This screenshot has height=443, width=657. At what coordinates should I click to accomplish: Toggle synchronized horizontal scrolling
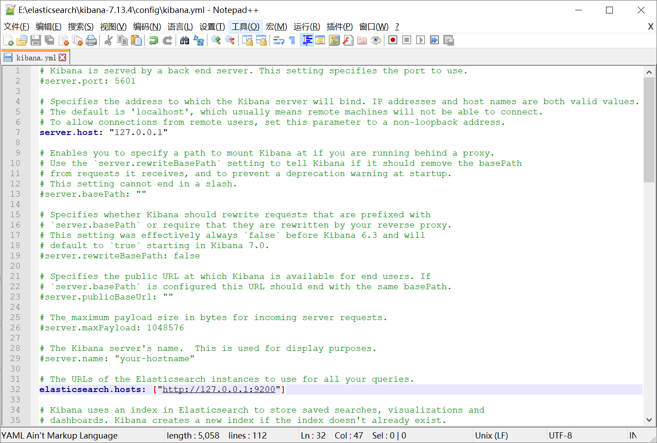(x=261, y=40)
